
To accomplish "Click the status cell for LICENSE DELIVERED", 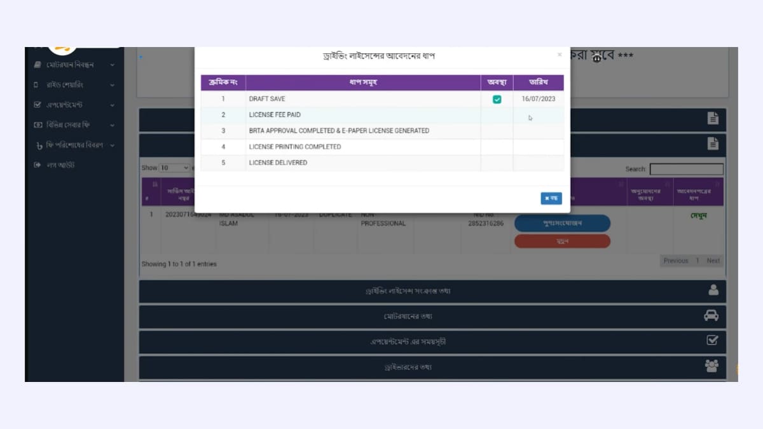I will pos(497,163).
